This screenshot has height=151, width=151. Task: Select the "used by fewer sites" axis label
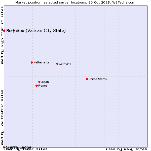(x=26, y=149)
